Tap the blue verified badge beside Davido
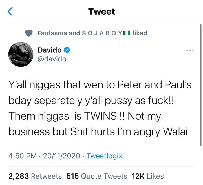Screen dimensions: 203x185 coord(67,50)
